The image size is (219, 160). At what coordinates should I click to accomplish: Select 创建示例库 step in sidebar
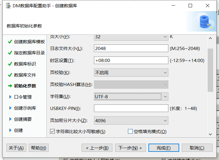click(25, 108)
